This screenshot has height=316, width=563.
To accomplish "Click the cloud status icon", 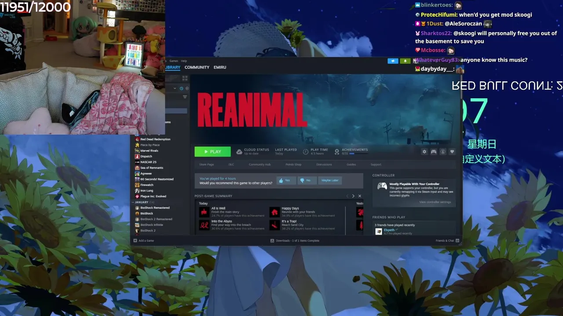I will 239,151.
